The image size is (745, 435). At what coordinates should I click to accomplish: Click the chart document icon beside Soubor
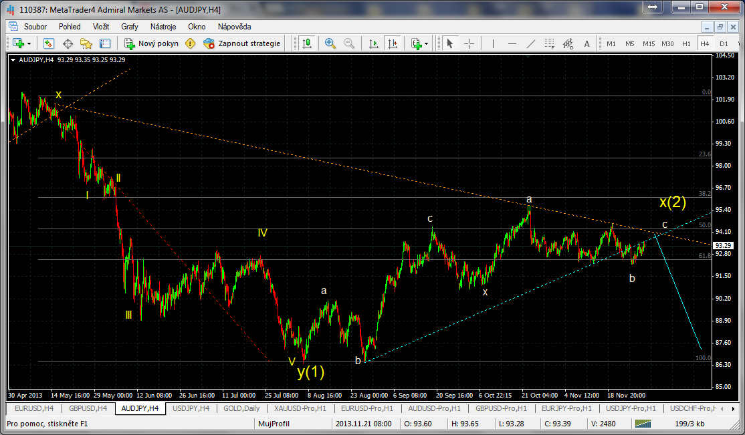pos(13,27)
